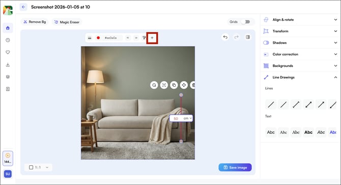Expand the Backgrounds section
341x185 pixels.
[300, 66]
